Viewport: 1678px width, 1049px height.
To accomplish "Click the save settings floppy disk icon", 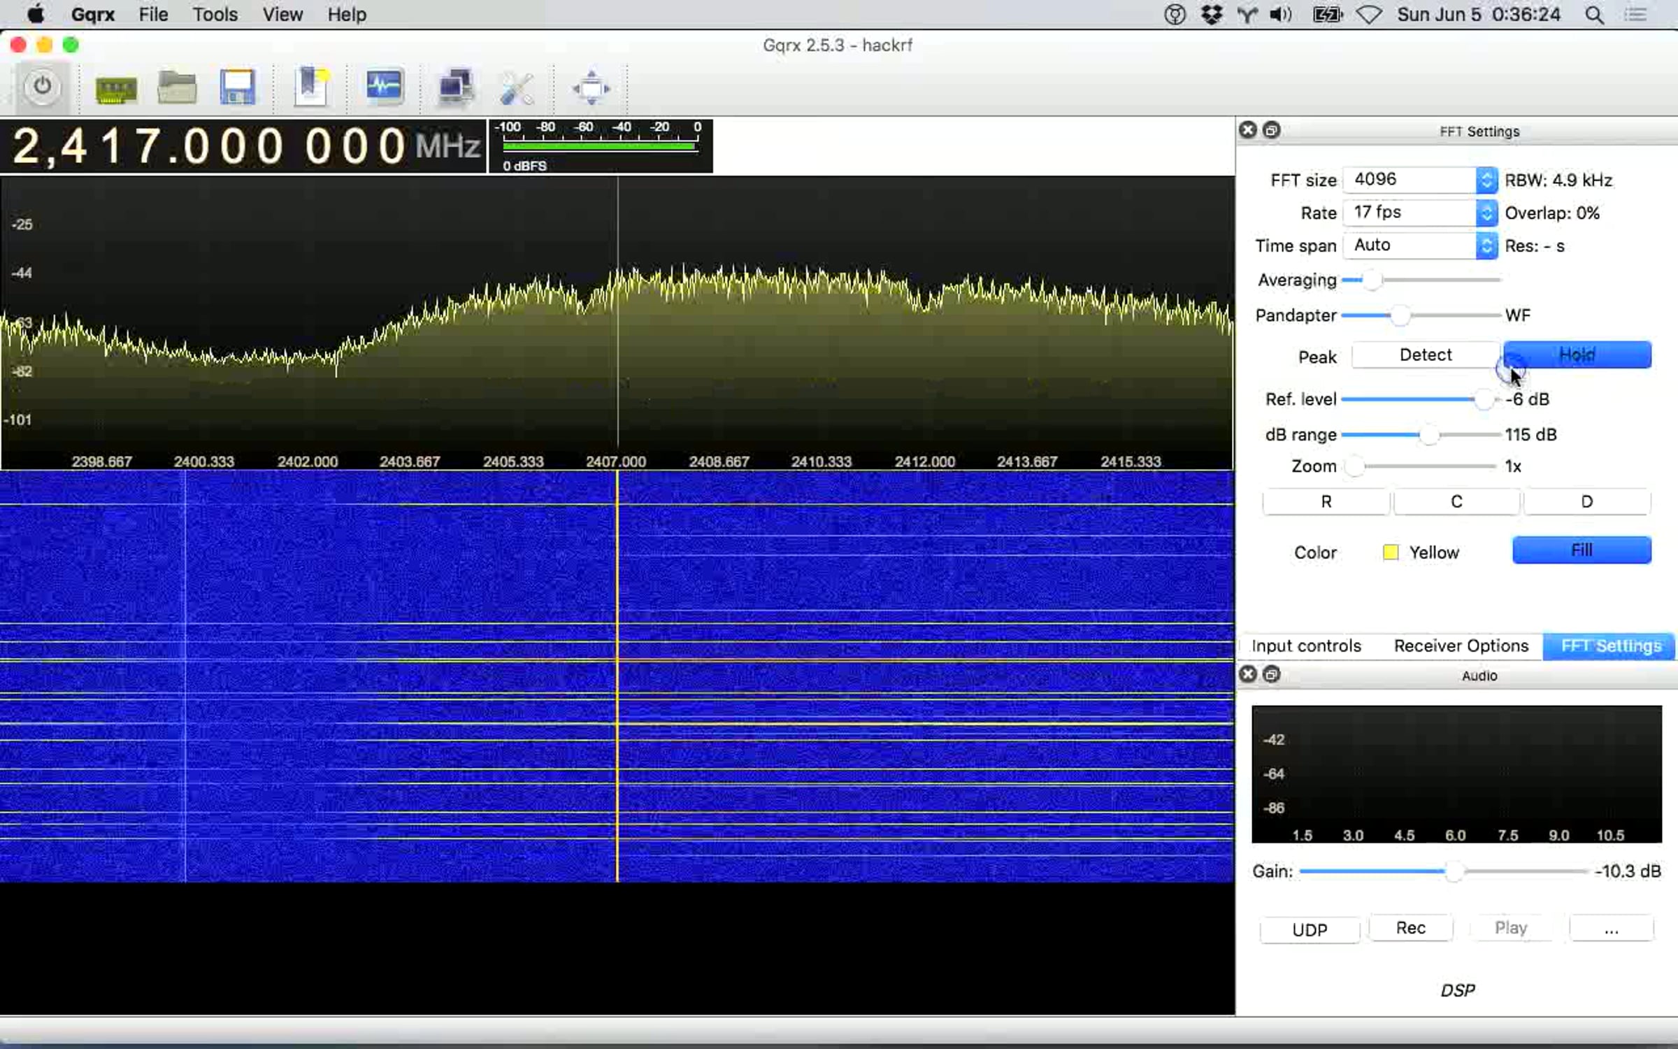I will click(x=237, y=88).
